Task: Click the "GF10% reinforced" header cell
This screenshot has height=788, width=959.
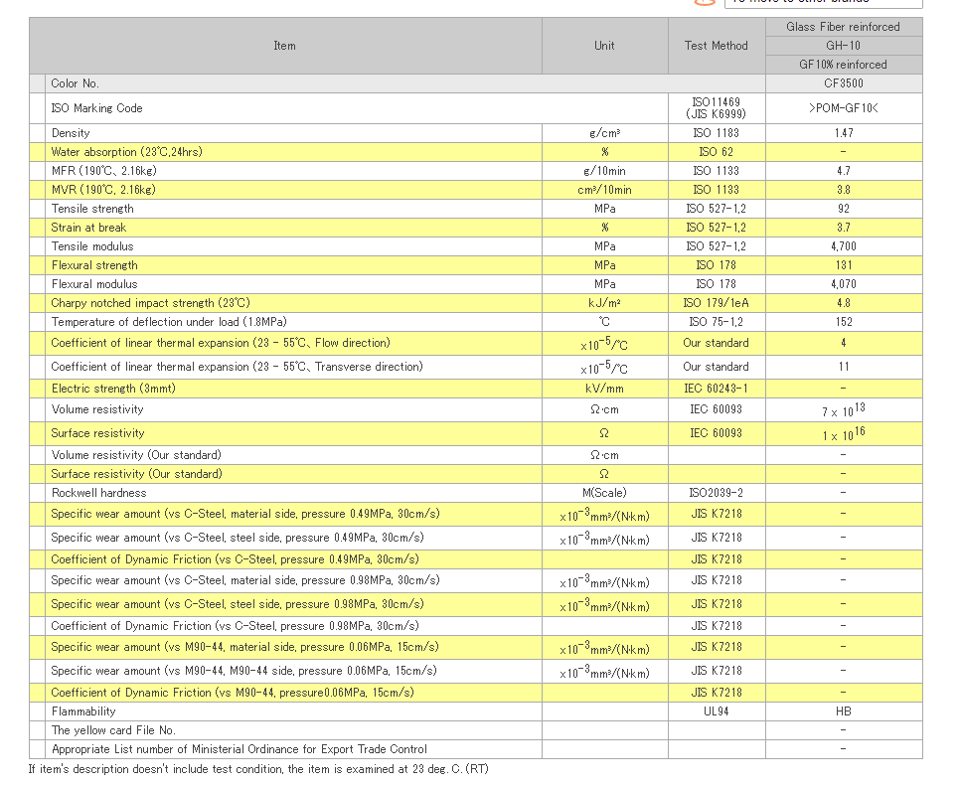Action: click(844, 65)
